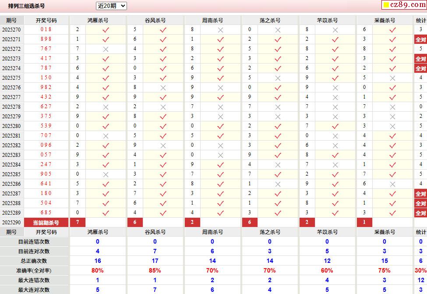427x294 pixels.
Task: Click winning number 8 9 8
Action: [x=46, y=39]
